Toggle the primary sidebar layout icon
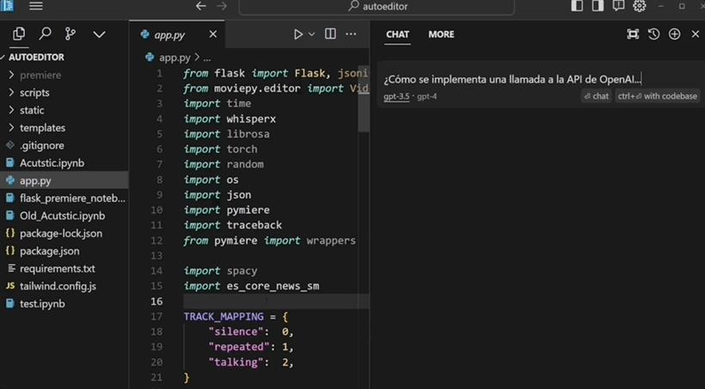Screen dimensions: 705x389 pos(577,6)
